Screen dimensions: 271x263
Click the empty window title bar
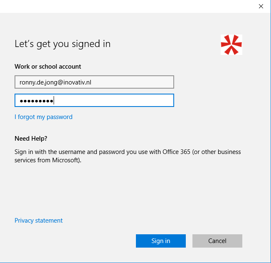click(125, 6)
